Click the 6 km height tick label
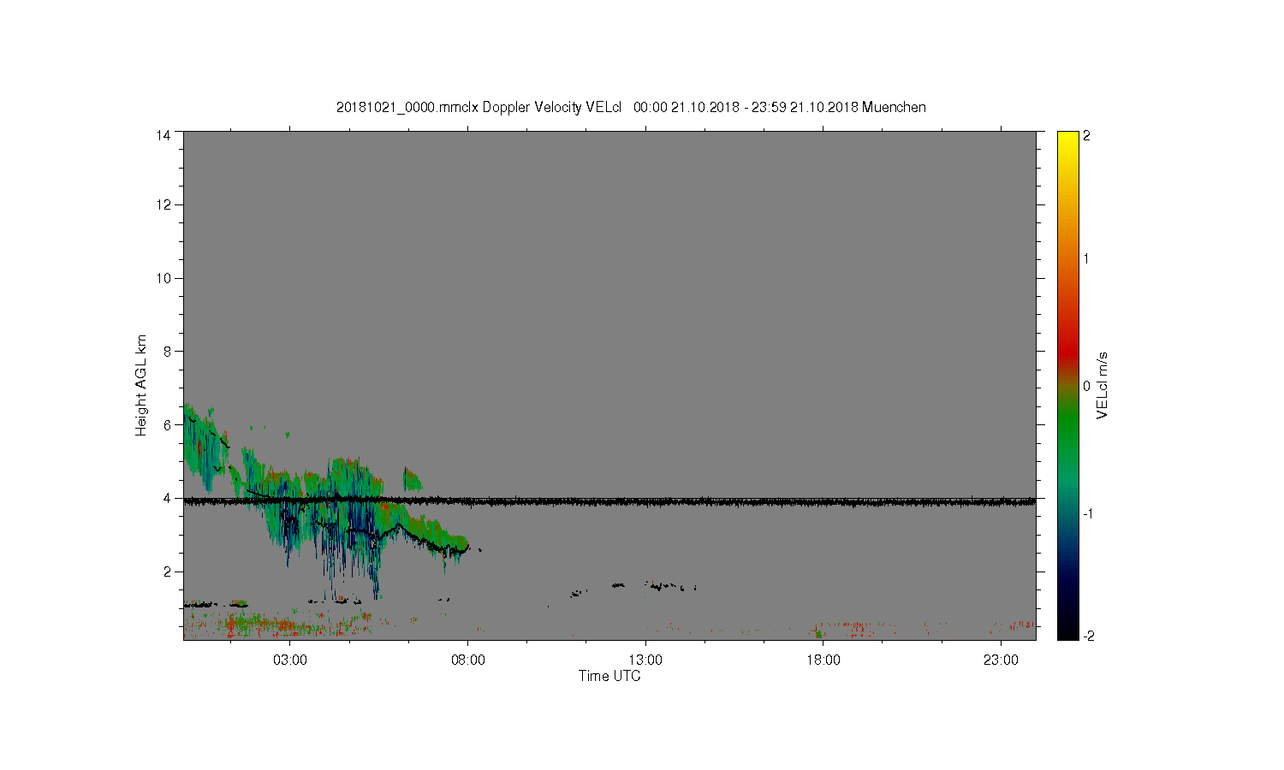The width and height of the screenshot is (1284, 770). pyautogui.click(x=167, y=424)
